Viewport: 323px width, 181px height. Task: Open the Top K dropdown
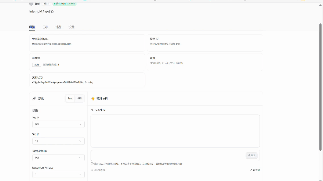pos(58,141)
